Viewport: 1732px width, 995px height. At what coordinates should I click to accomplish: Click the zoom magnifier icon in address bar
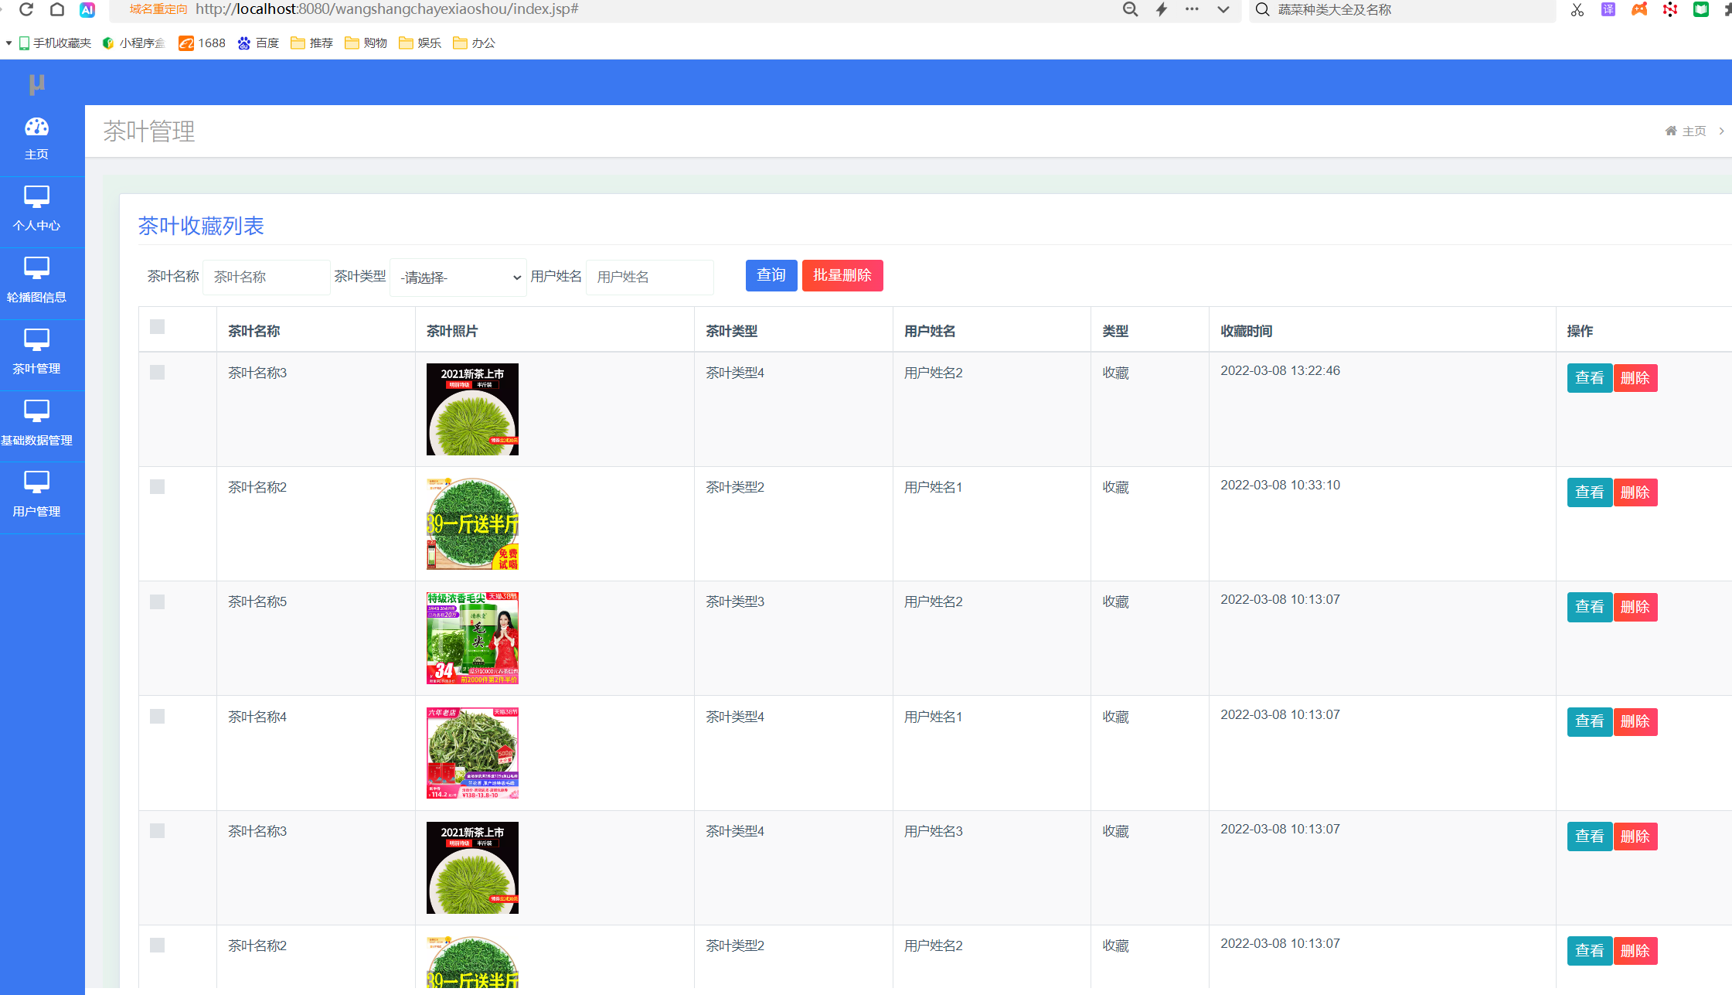point(1130,9)
